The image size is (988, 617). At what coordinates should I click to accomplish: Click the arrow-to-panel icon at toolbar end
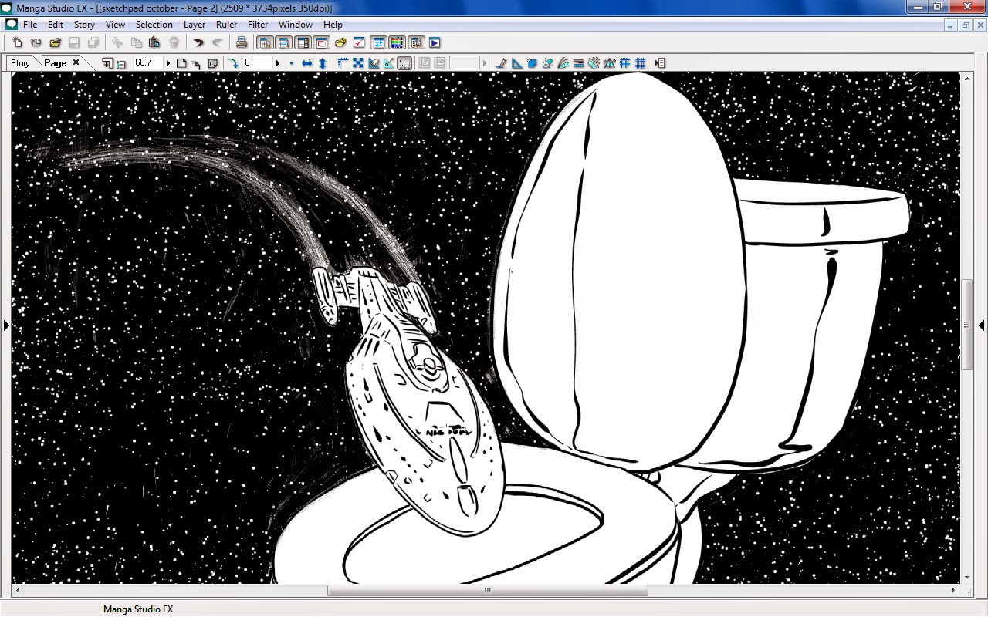pos(660,63)
